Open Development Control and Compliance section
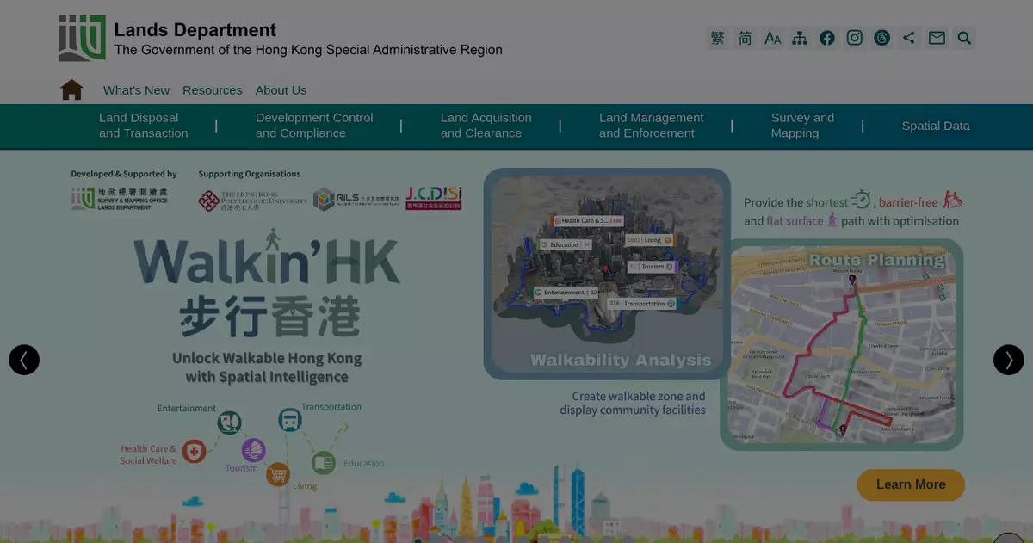 pos(314,126)
